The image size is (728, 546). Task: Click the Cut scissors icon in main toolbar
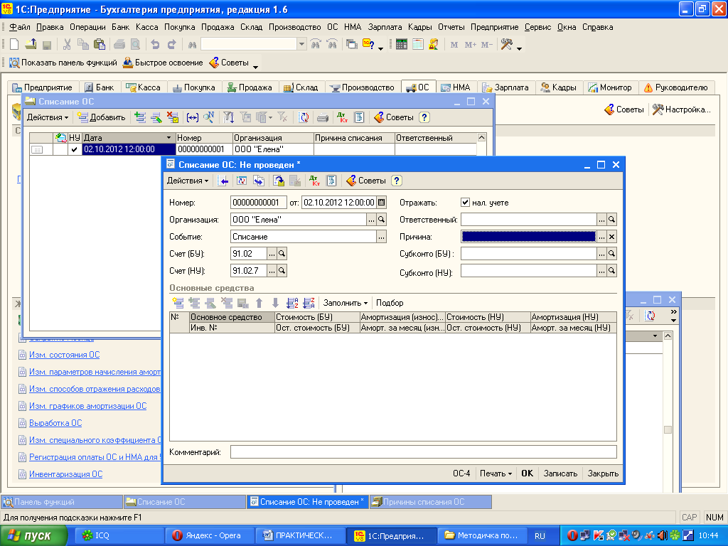click(x=67, y=45)
